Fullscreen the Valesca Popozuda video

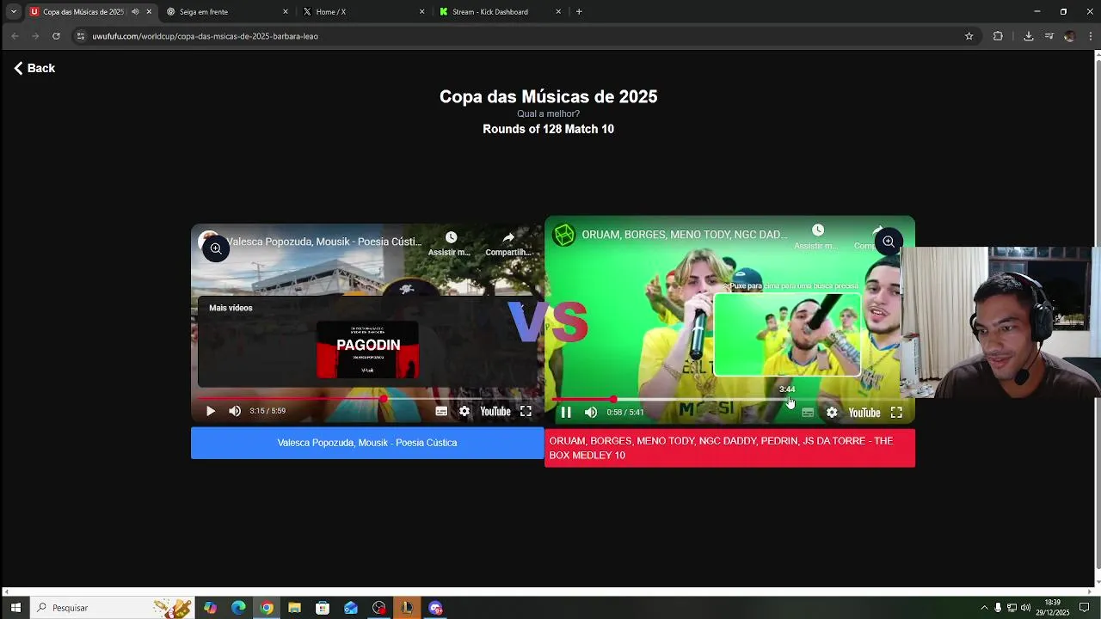click(526, 411)
